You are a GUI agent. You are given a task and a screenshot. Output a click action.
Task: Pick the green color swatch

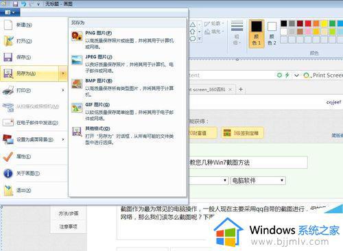(332, 23)
